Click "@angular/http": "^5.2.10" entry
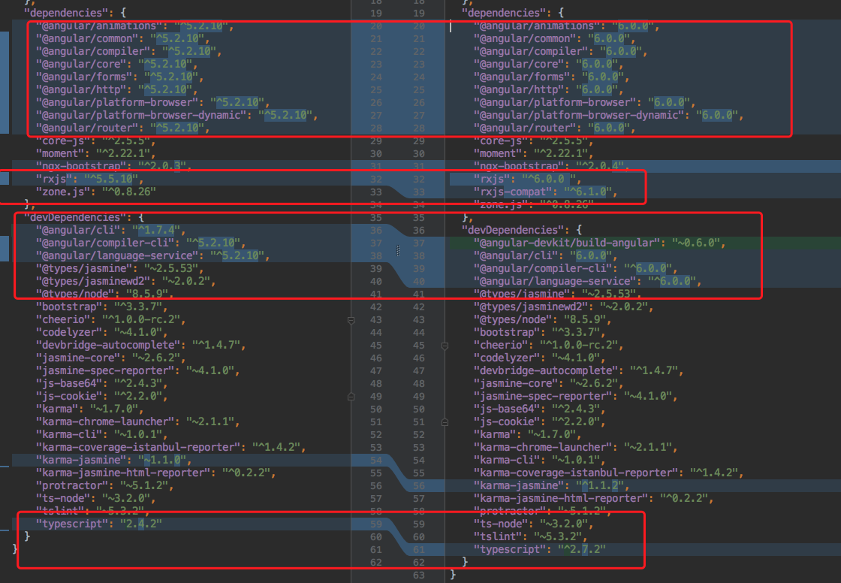Image resolution: width=841 pixels, height=583 pixels. (x=116, y=89)
